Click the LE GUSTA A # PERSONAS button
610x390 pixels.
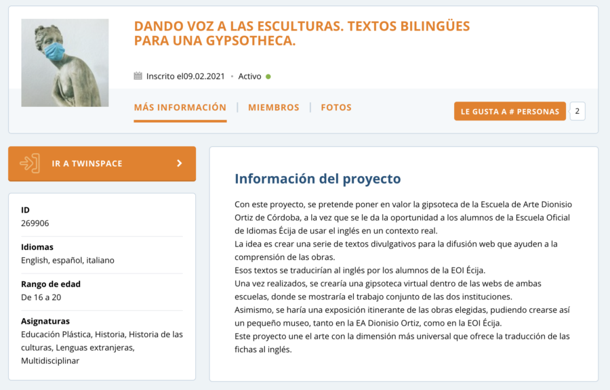pyautogui.click(x=510, y=112)
